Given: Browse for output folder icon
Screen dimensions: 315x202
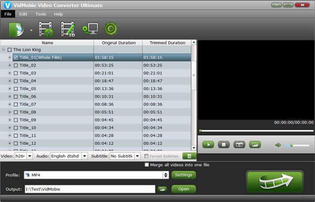Looking at the screenshot, I should 162,189.
